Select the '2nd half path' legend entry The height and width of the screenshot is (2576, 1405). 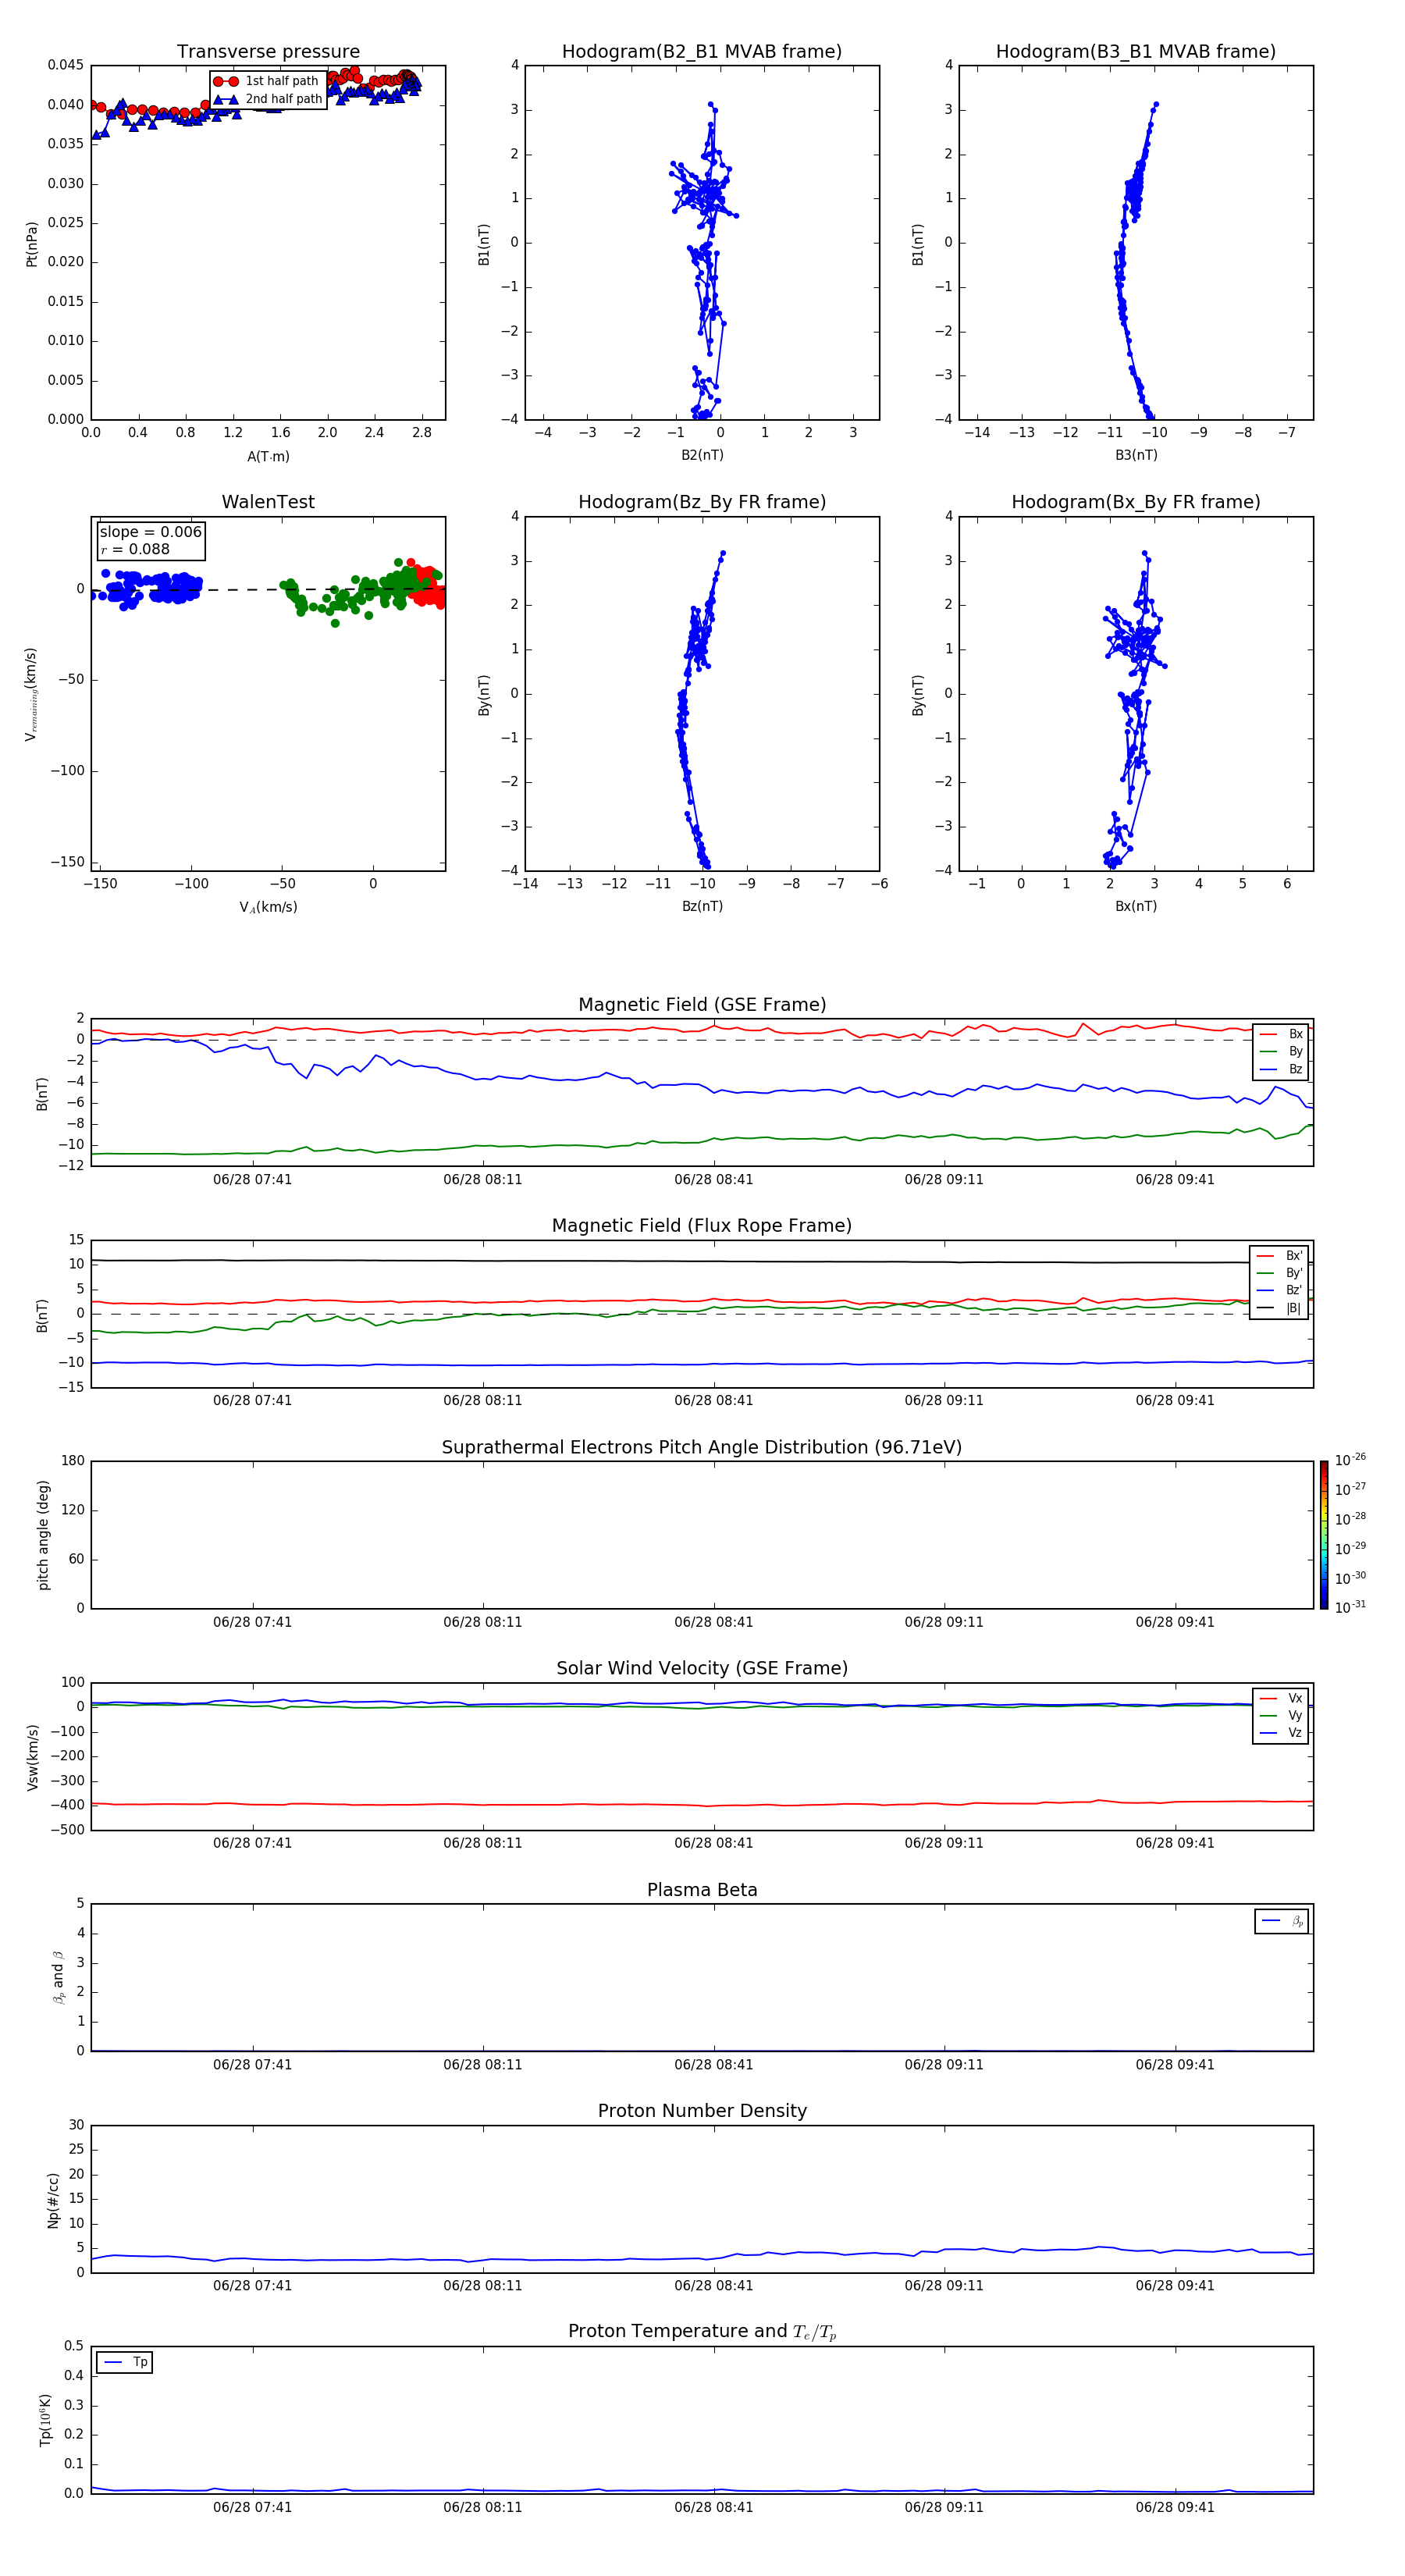pos(268,99)
